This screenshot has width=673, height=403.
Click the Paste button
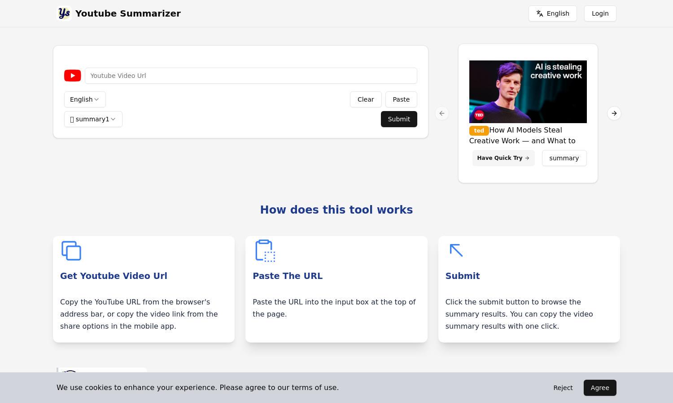401,99
